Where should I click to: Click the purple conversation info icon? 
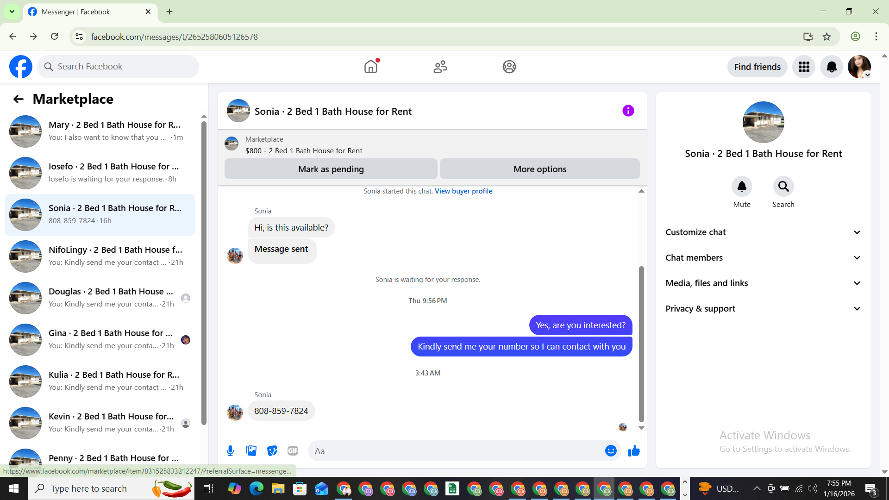pos(628,111)
